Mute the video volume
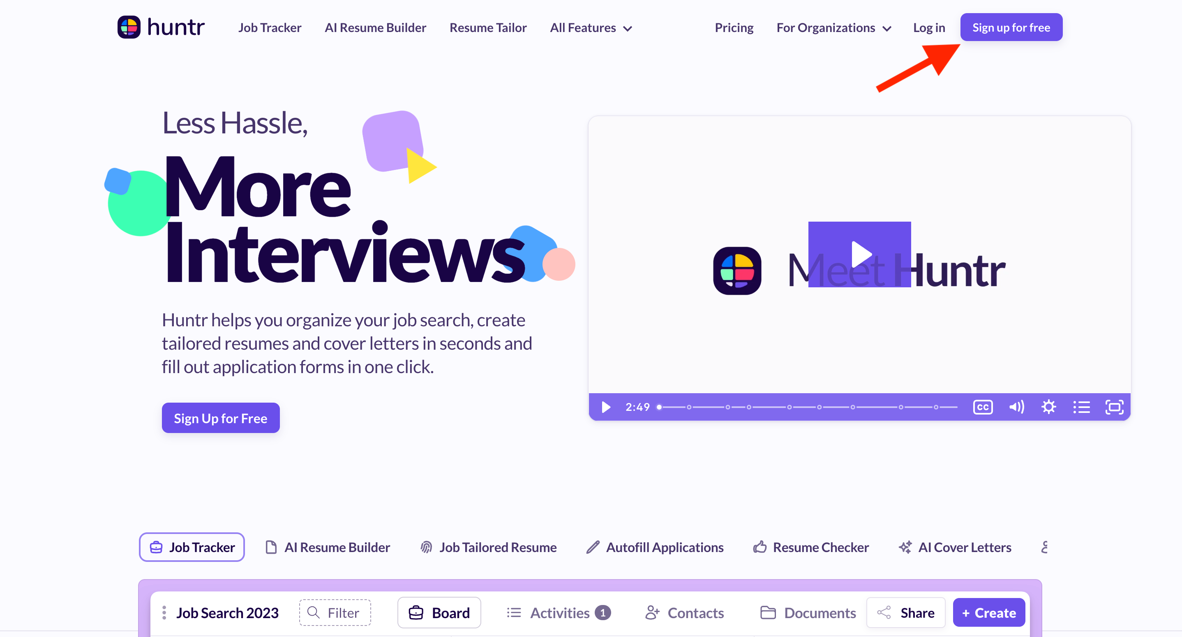 1016,407
